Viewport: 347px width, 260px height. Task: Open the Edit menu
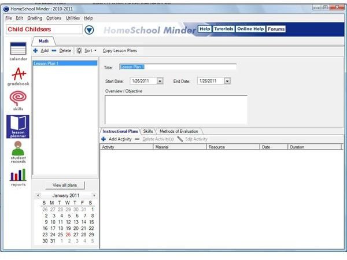click(x=19, y=18)
